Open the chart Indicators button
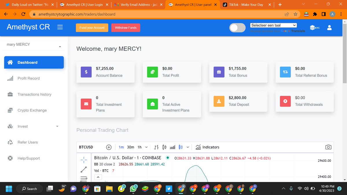347x195 pixels. (207, 147)
